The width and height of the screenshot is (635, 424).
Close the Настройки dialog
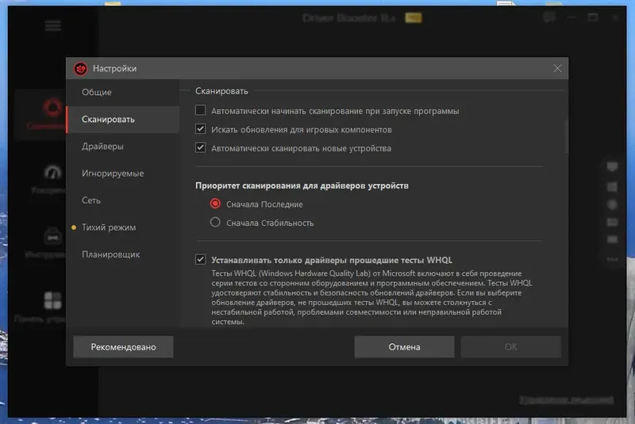pos(557,68)
